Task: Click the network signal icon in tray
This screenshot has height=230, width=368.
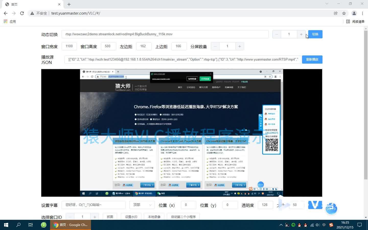Action: pos(312,225)
